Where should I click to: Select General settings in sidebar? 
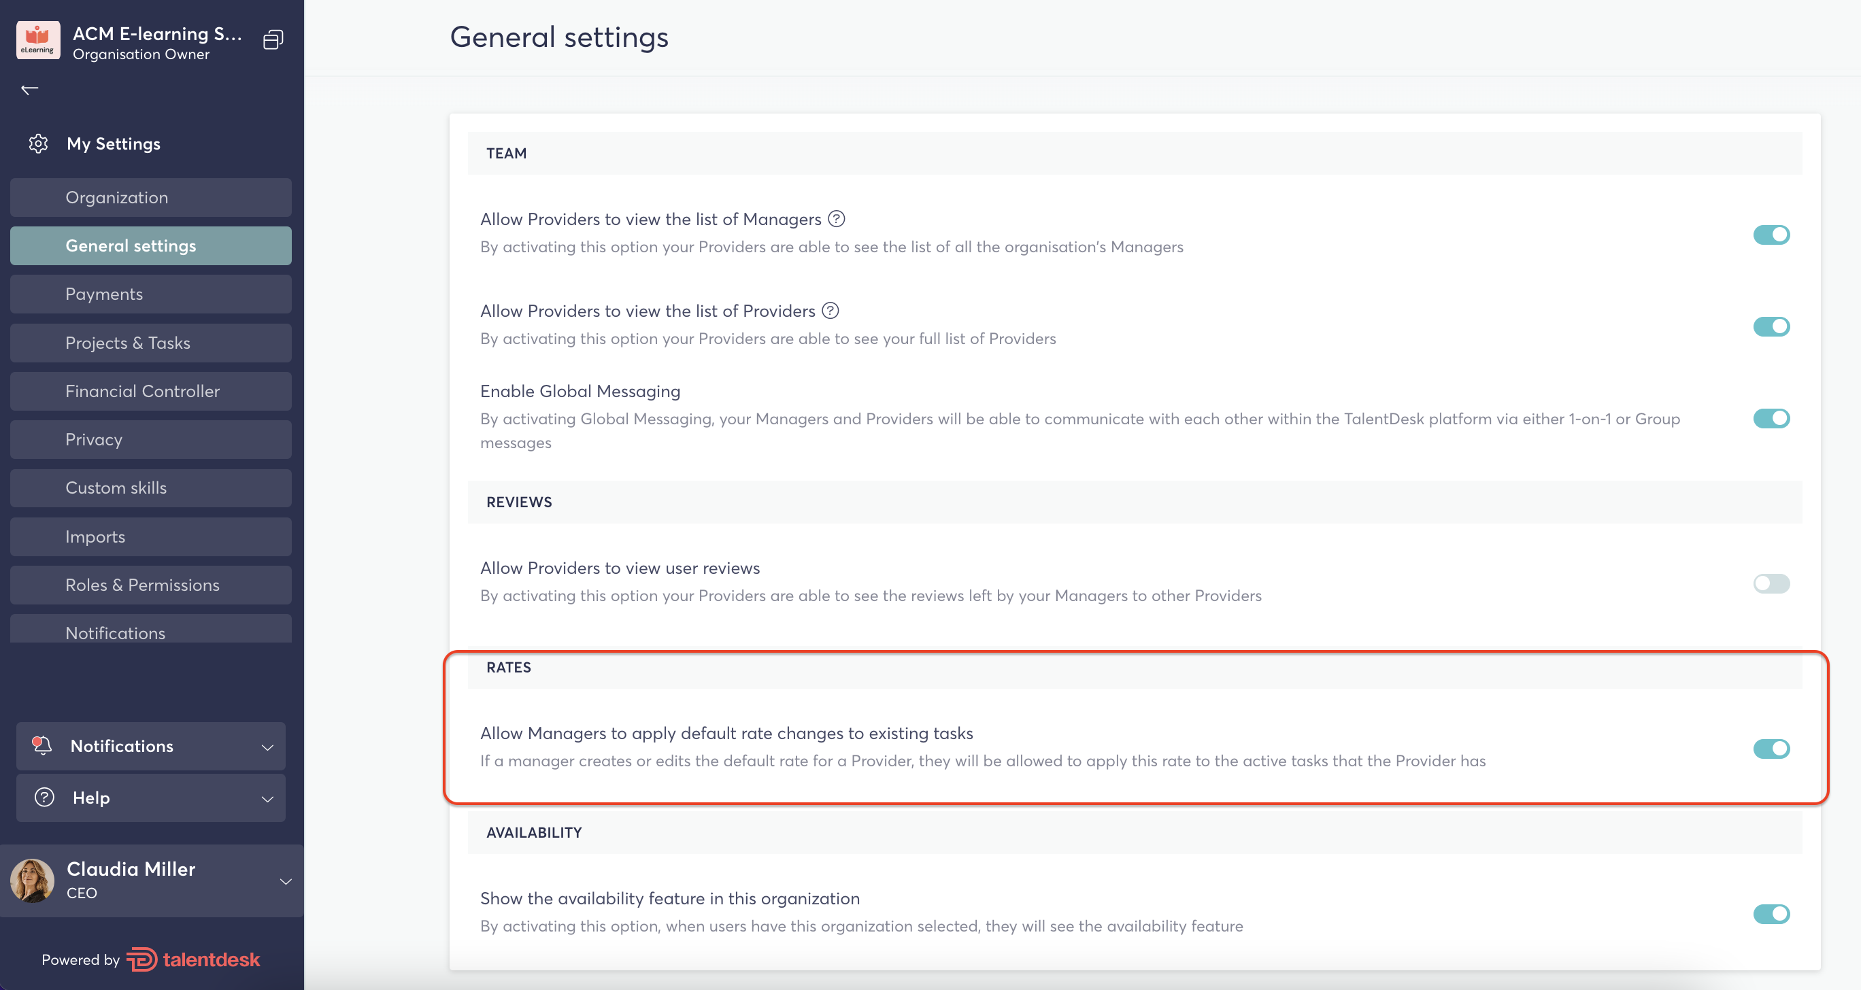(x=151, y=245)
